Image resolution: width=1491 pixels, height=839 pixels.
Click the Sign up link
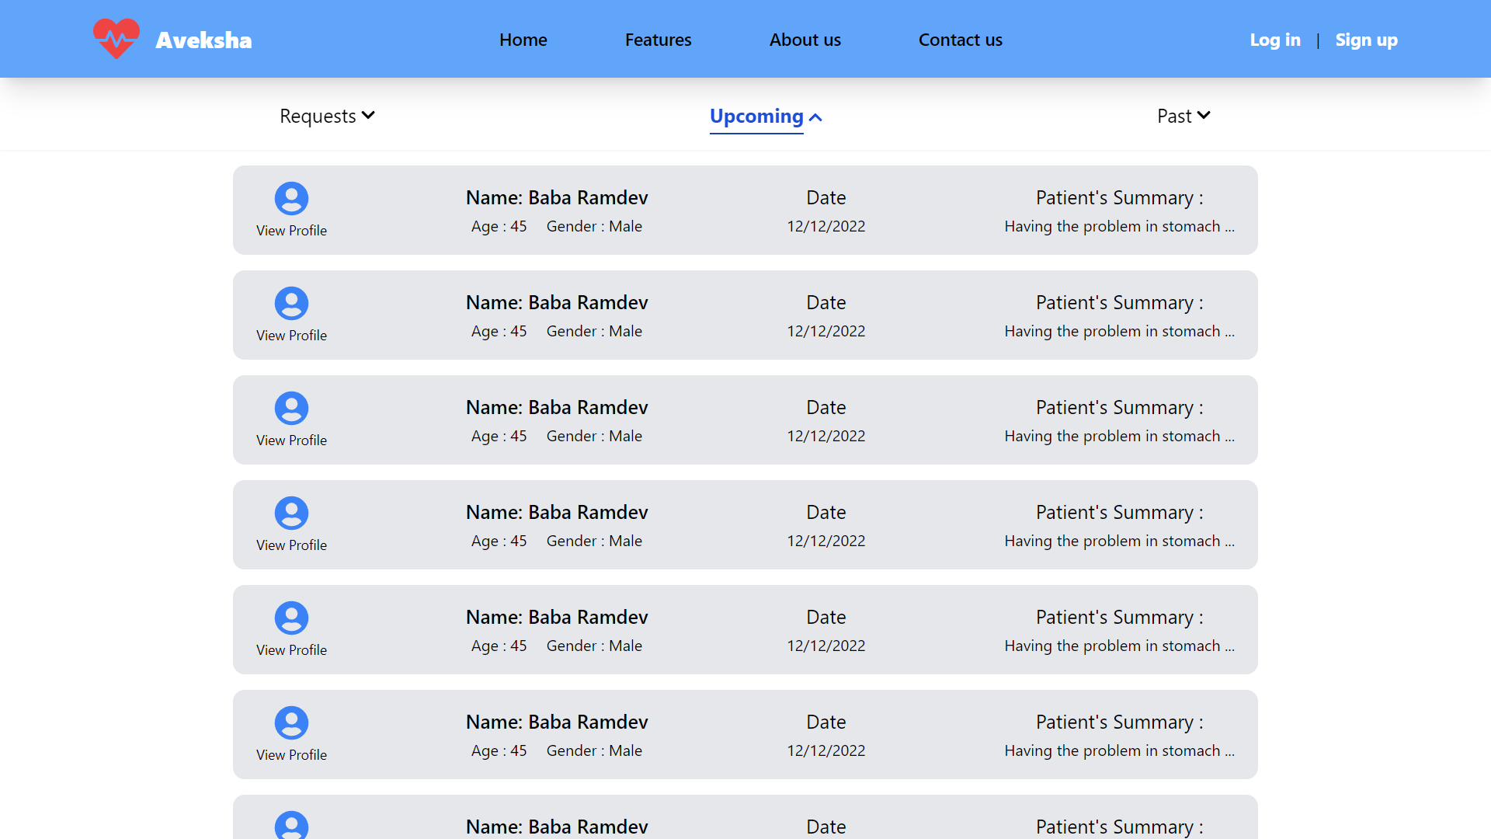click(x=1366, y=40)
